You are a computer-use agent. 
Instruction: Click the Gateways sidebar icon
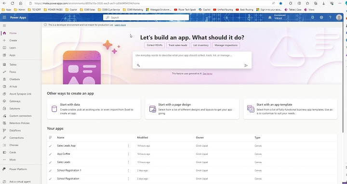coord(4,101)
